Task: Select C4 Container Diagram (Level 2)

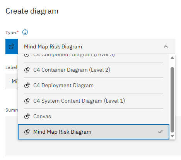Action: point(94,70)
